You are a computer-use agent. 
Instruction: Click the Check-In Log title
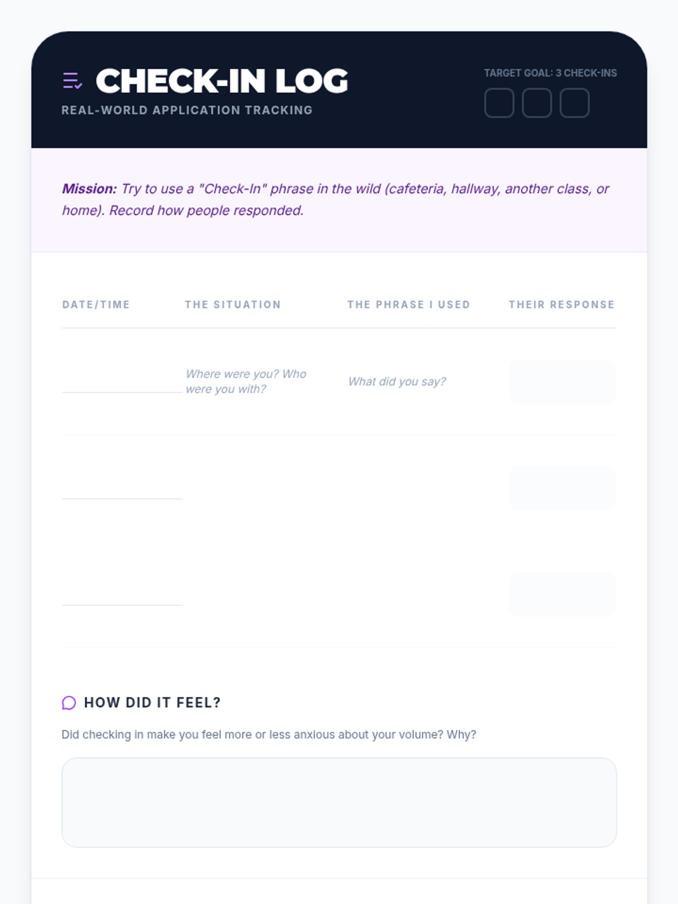pyautogui.click(x=222, y=81)
